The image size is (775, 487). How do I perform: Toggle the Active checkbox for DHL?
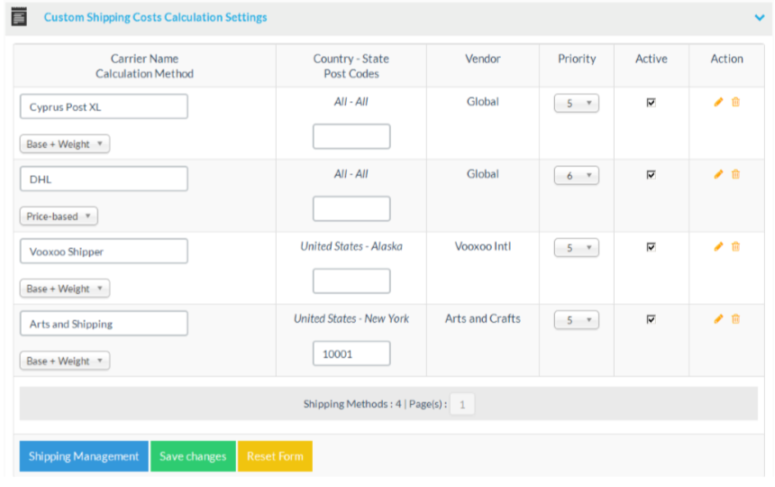pyautogui.click(x=651, y=175)
